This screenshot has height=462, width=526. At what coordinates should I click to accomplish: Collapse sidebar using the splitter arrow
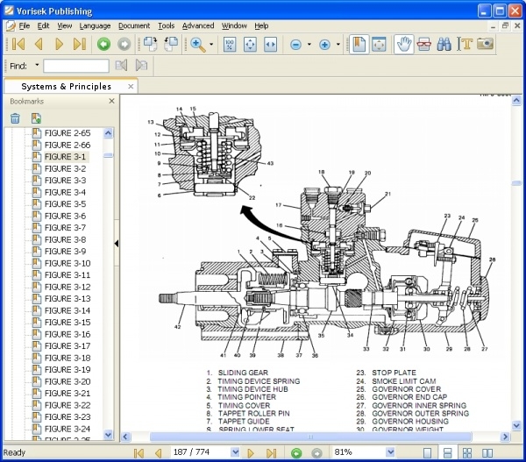117,243
